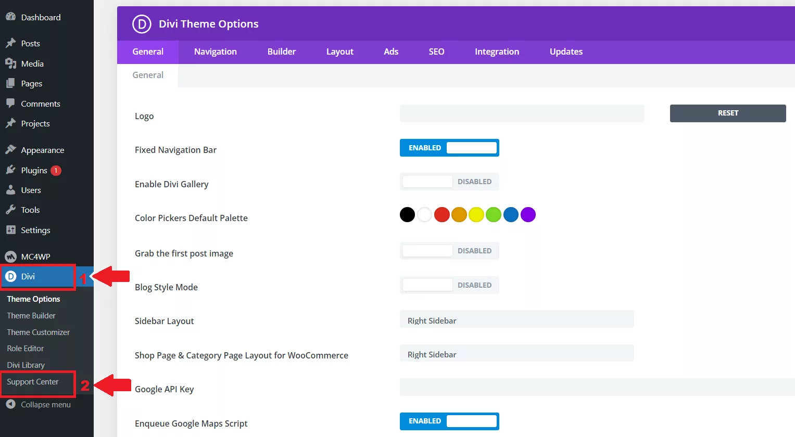Click the Settings sliders icon
The image size is (795, 437).
[x=10, y=230]
